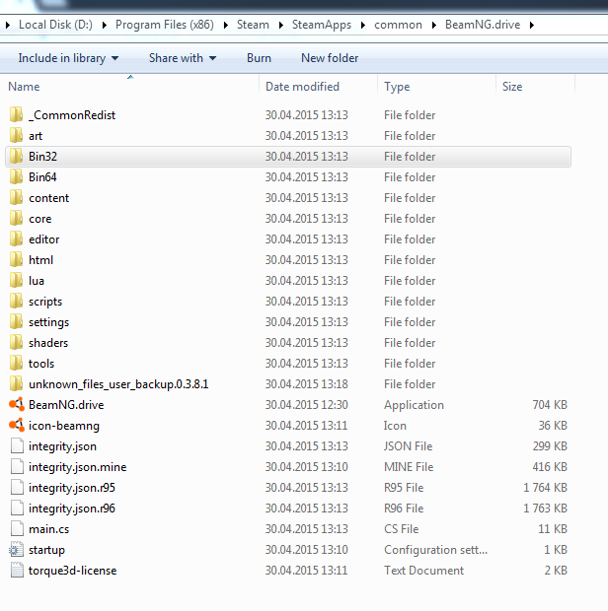Click the 'Configuration sett...' type cell
The width and height of the screenshot is (608, 611).
[435, 550]
